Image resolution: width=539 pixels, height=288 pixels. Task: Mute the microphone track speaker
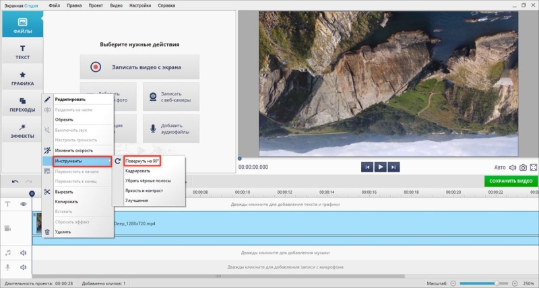(24, 267)
